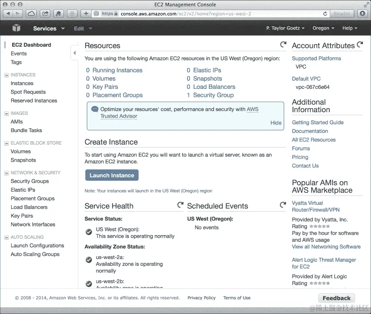
Task: Click the us-west-2b status checkmark icon
Action: click(89, 284)
